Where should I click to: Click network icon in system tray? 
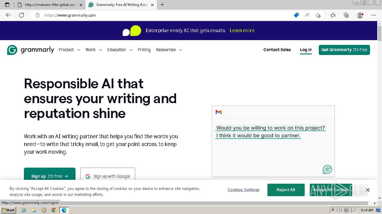(346, 210)
